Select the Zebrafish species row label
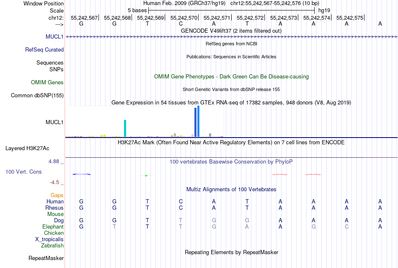The width and height of the screenshot is (398, 268). click(52, 246)
